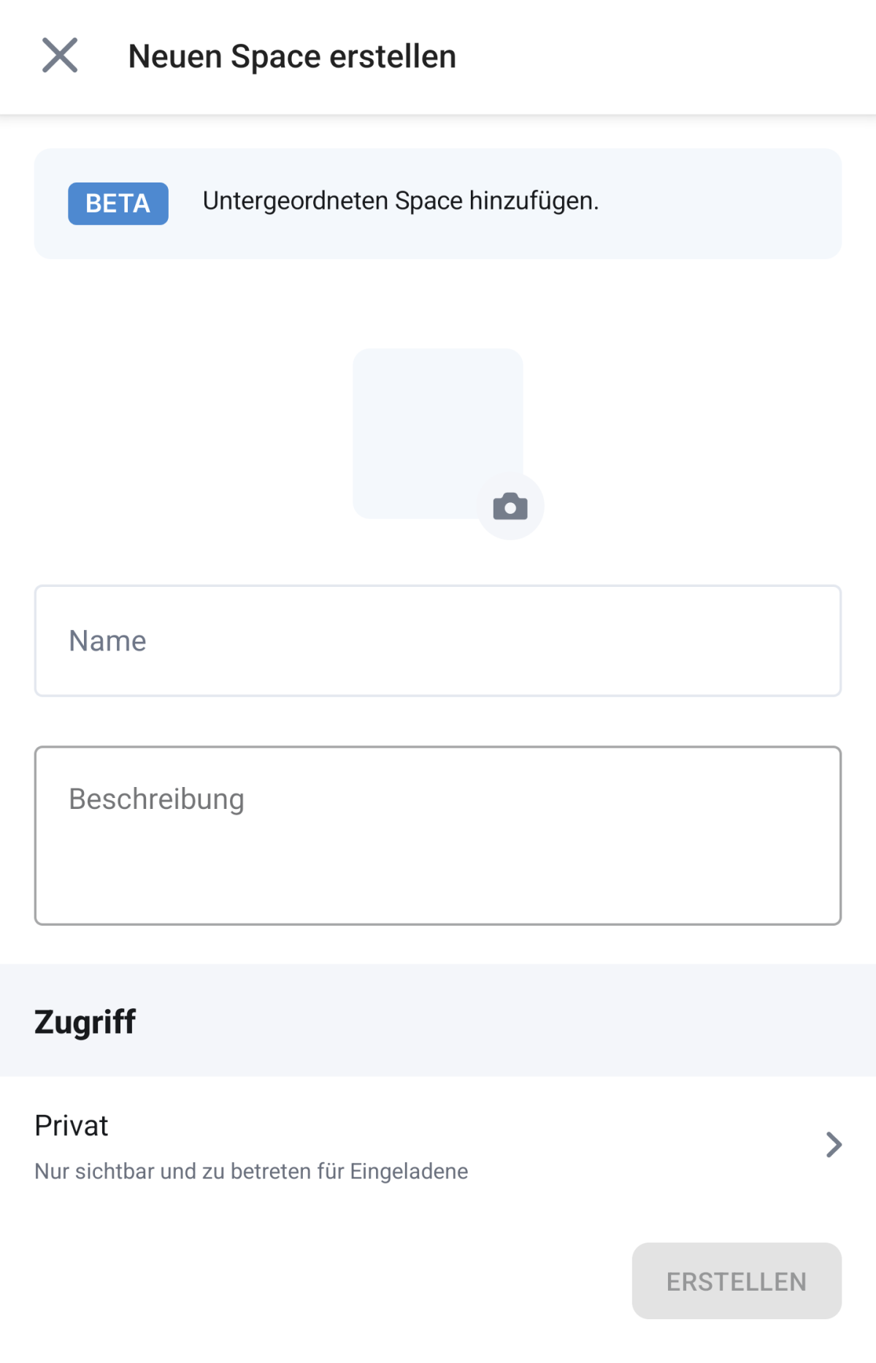Tap the word Space in the screen title
Viewport: 876px width, 1363px height.
(x=276, y=56)
